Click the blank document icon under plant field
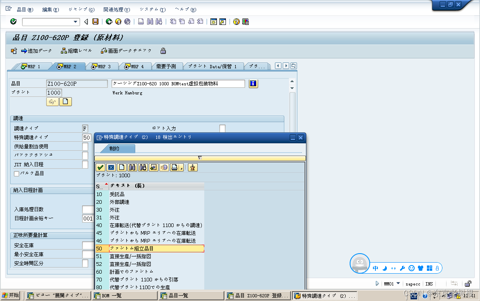Viewport: 480px width, 301px height. [65, 102]
